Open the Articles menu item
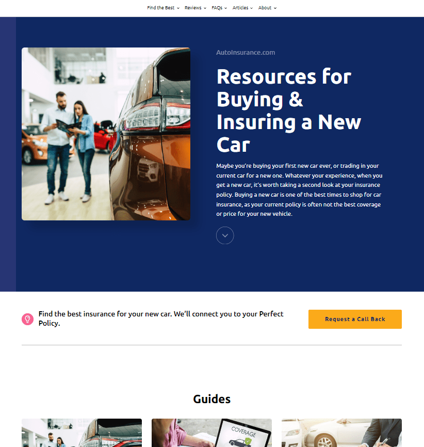 (x=240, y=8)
